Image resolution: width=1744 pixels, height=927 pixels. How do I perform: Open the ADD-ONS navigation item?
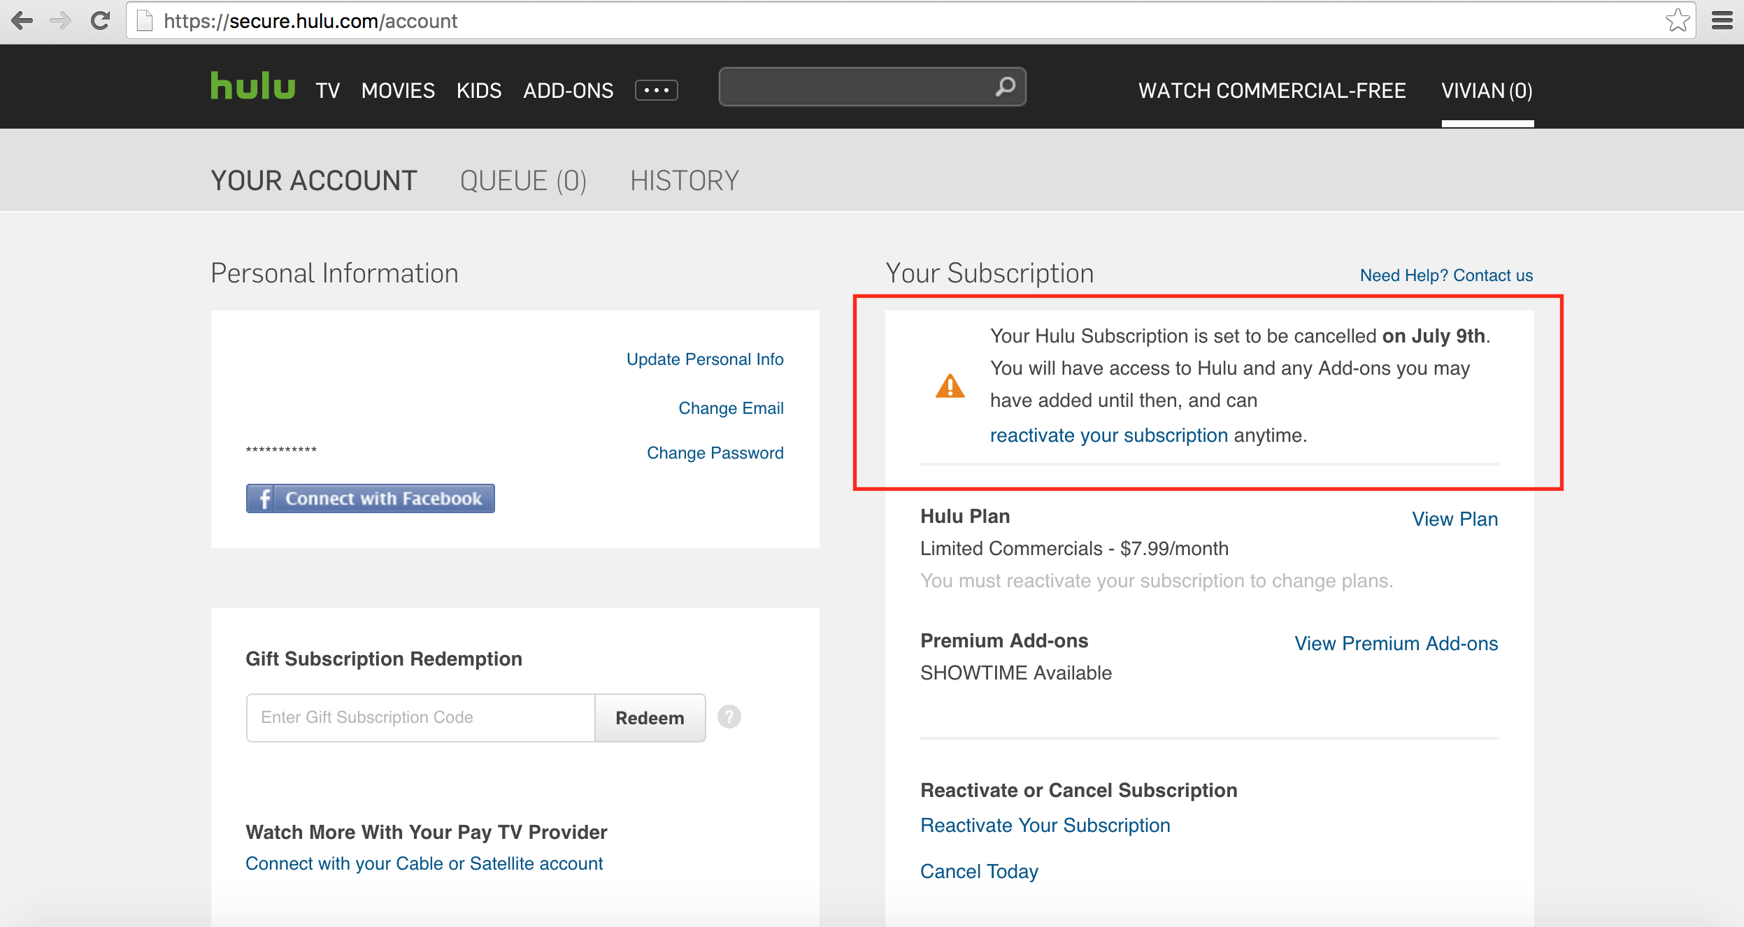click(x=569, y=91)
